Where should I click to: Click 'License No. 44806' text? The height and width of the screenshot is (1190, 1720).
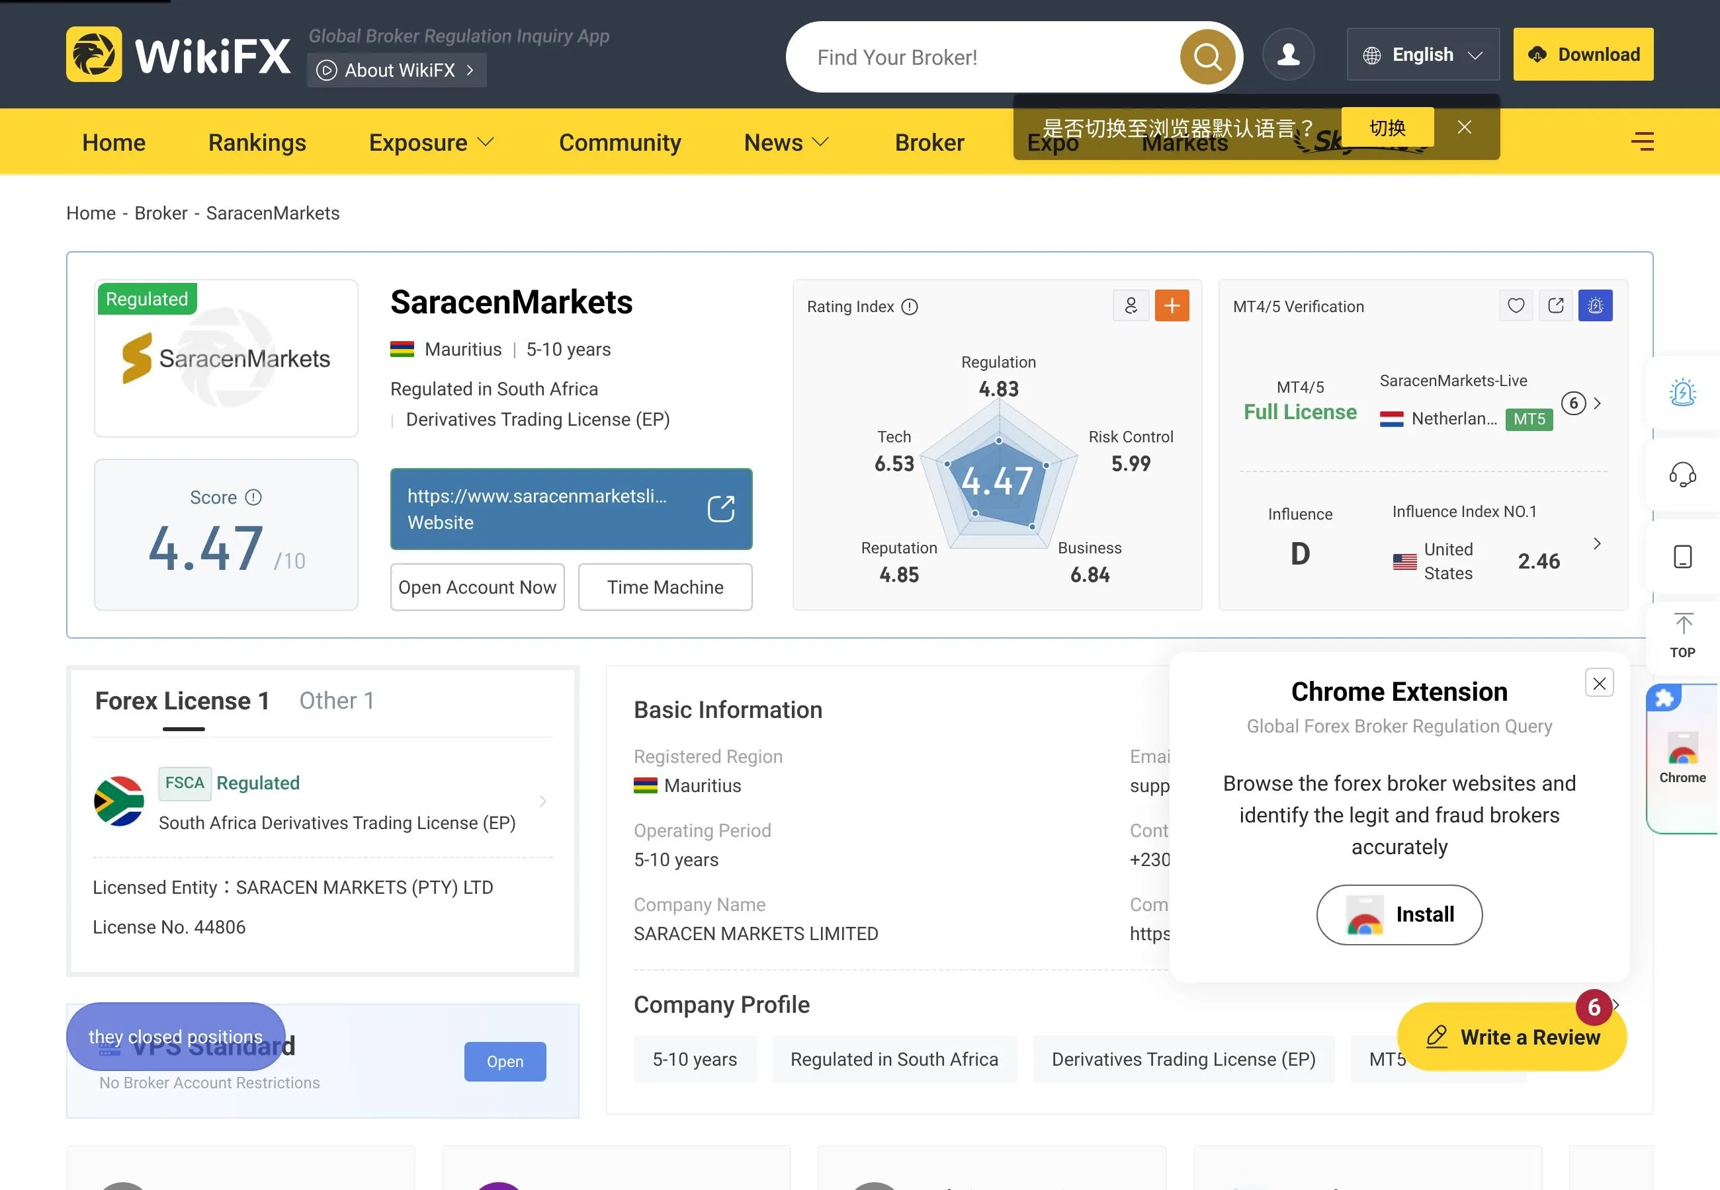(x=169, y=927)
